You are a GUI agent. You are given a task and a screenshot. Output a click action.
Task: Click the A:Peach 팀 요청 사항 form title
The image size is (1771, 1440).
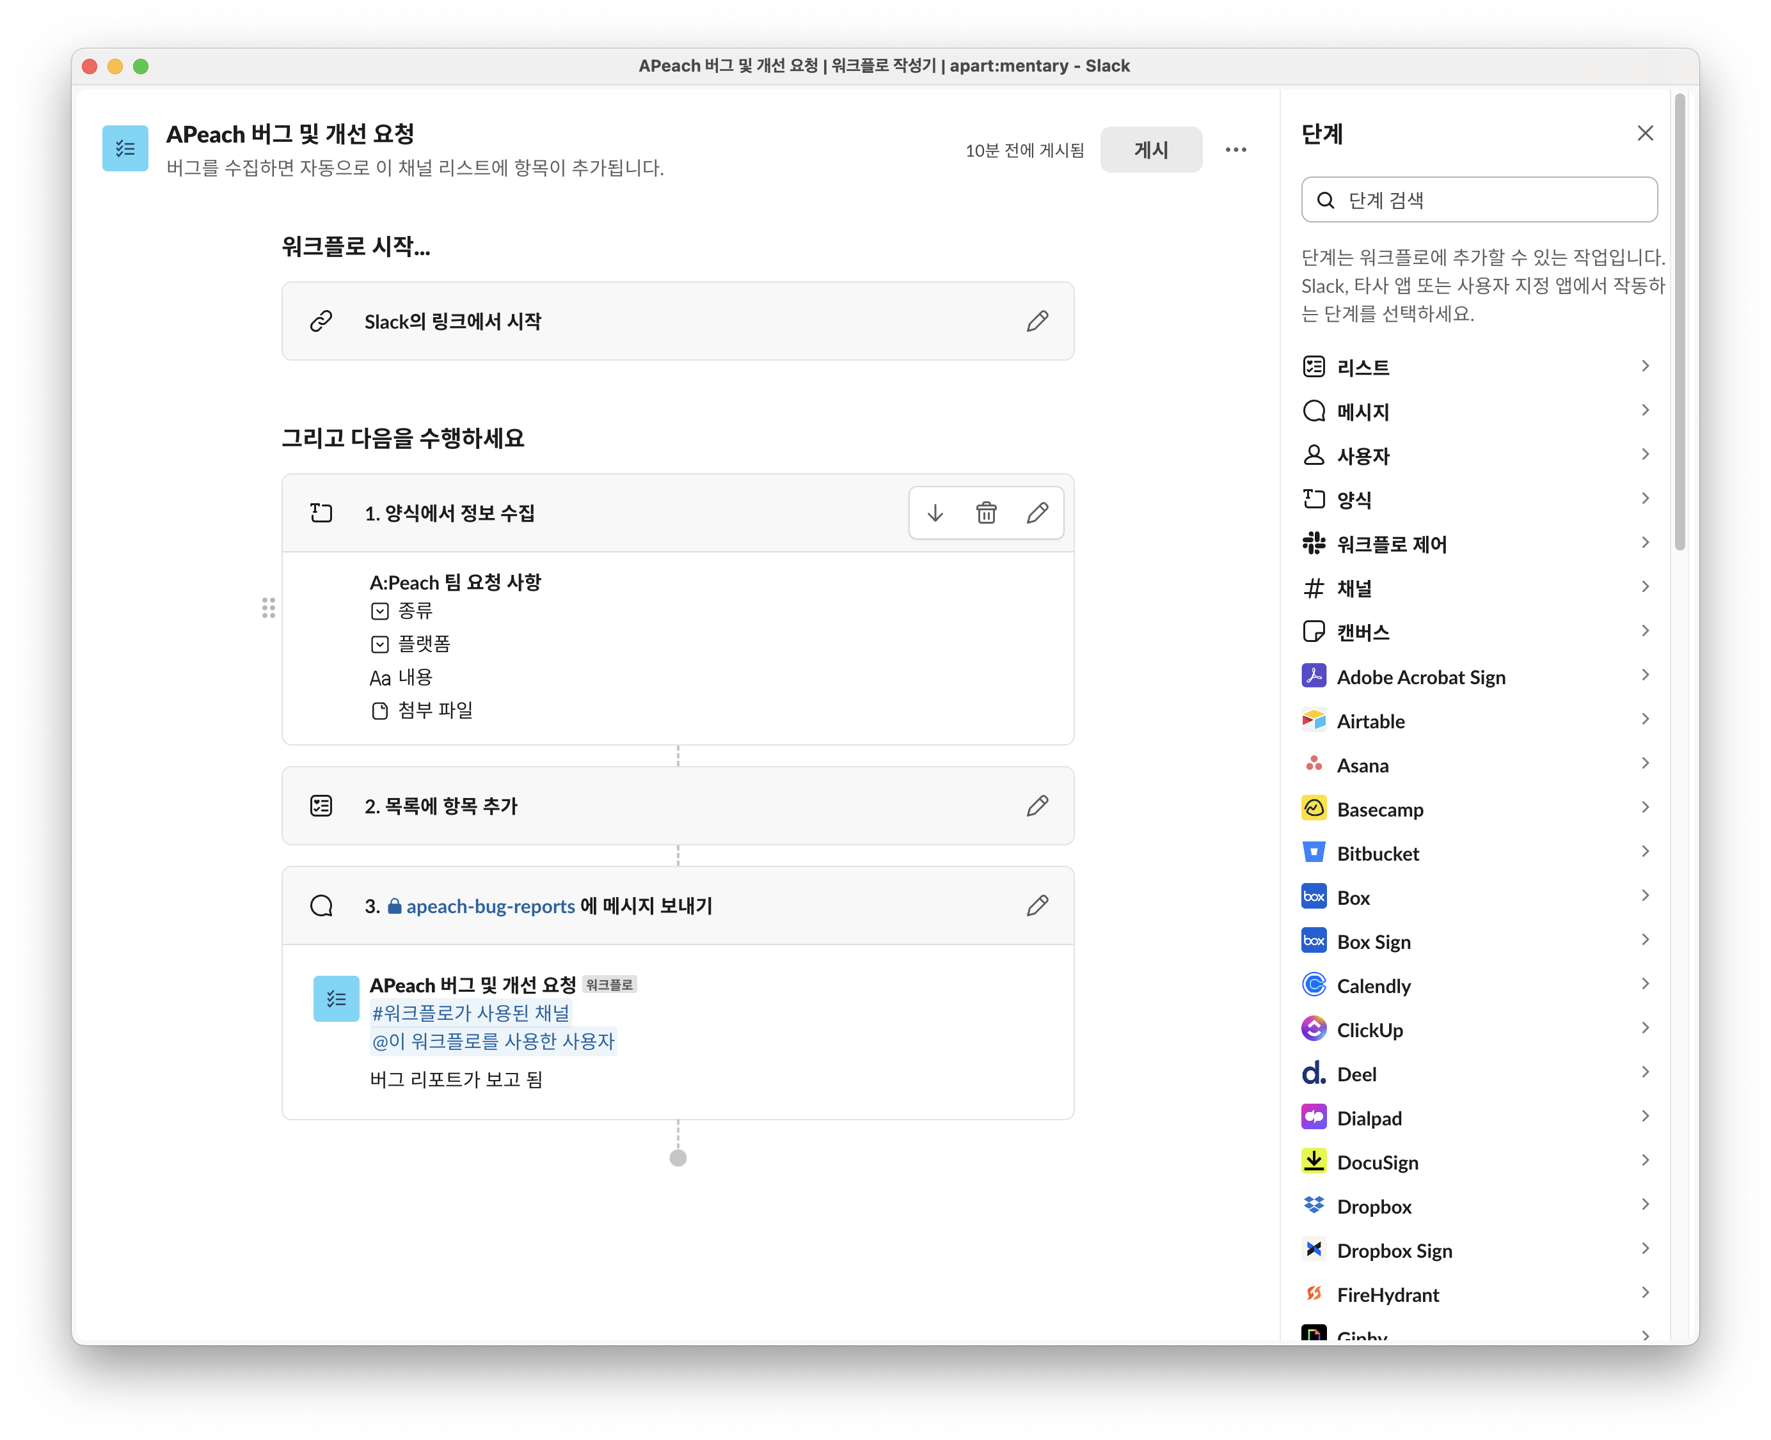point(455,583)
